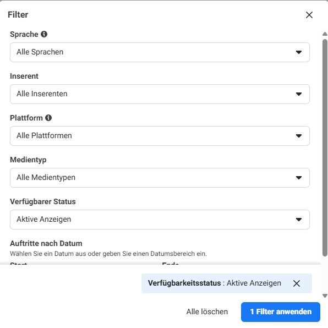Click the Aktive Anzeigen dropdown arrow
The height and width of the screenshot is (328, 328).
coord(299,220)
